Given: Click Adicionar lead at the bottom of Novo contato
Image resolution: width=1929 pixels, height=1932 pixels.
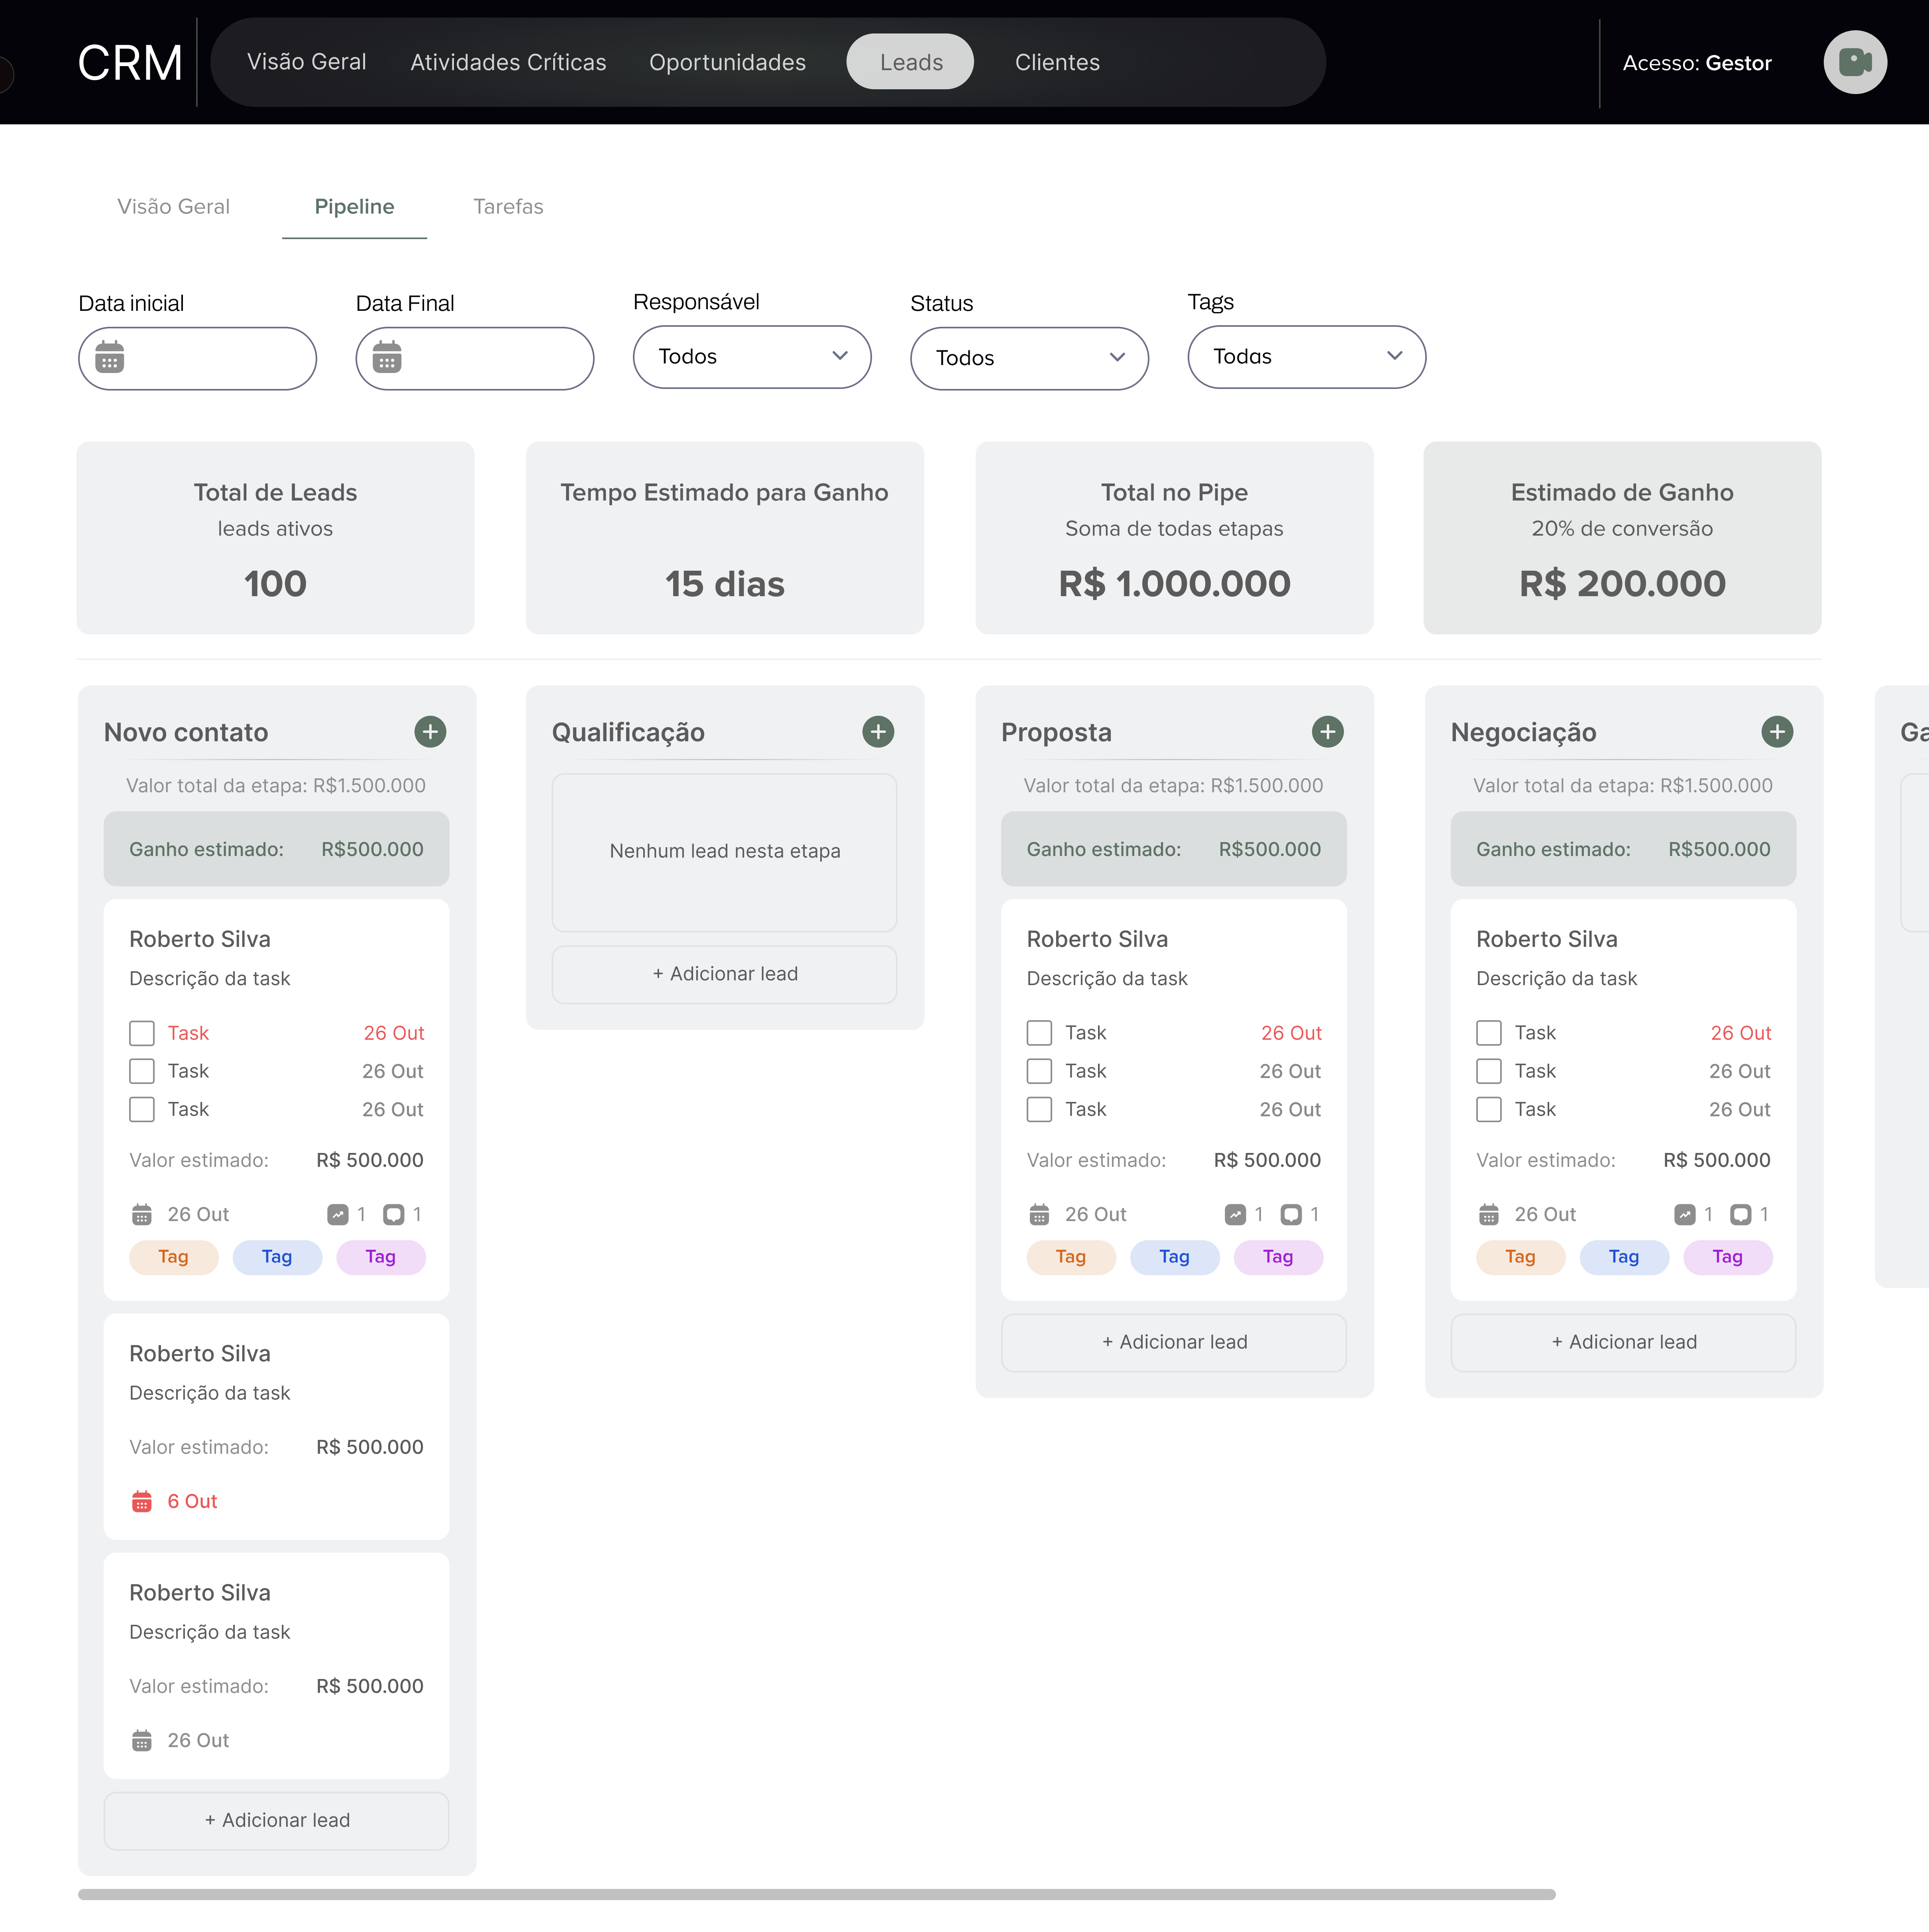Looking at the screenshot, I should click(276, 1820).
